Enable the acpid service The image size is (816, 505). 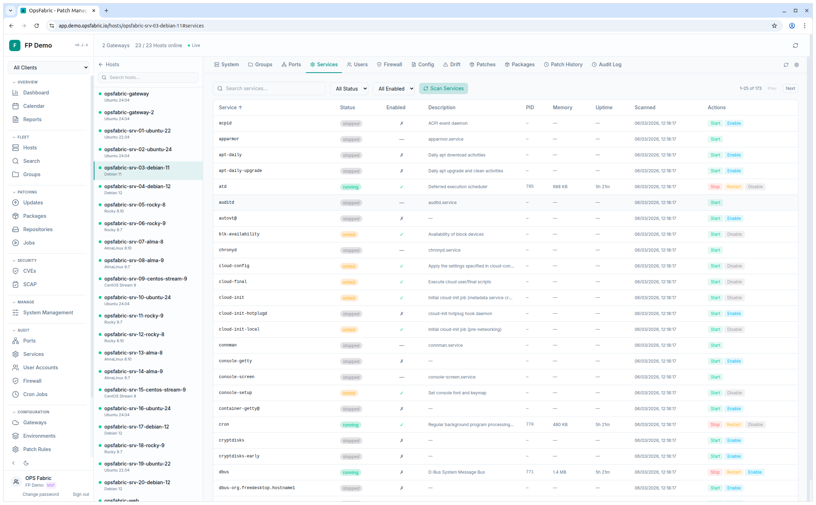[x=734, y=123]
